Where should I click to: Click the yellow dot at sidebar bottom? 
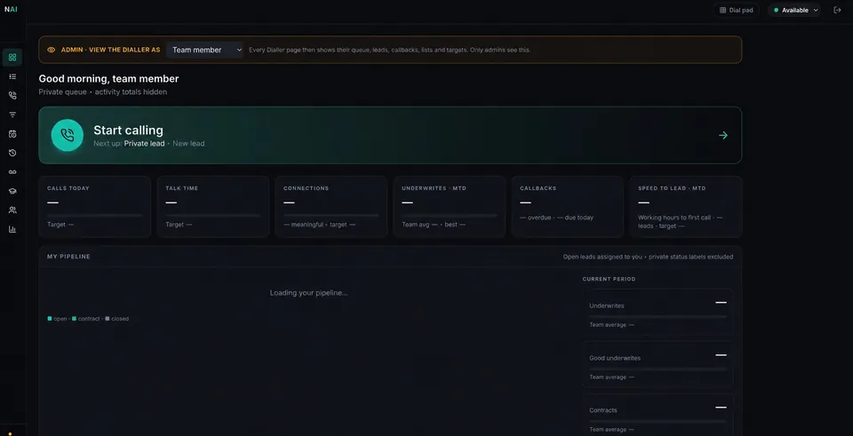11,434
